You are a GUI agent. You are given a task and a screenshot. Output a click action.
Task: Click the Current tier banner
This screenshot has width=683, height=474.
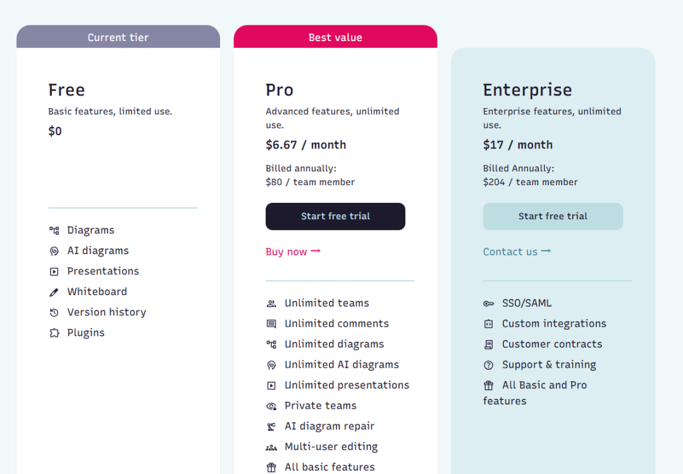pyautogui.click(x=118, y=37)
